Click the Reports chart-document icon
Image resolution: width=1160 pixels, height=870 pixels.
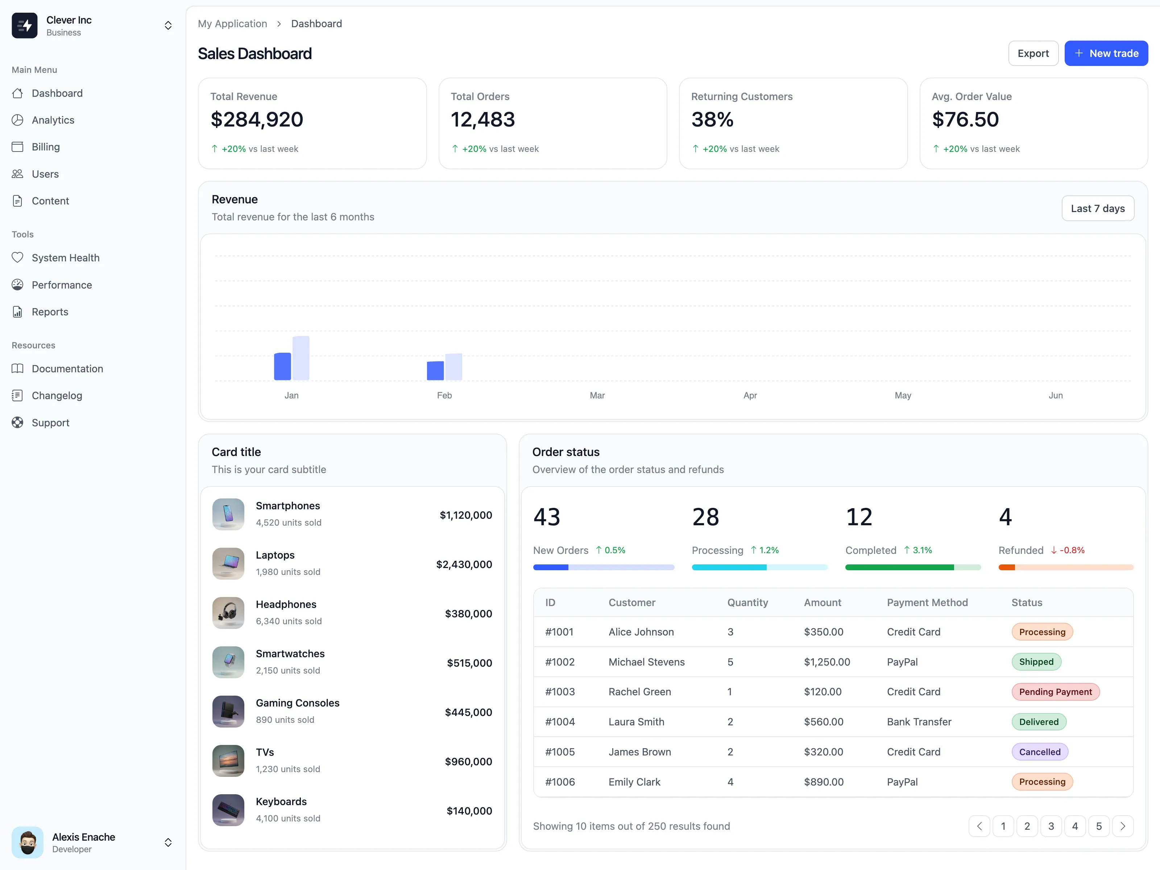coord(17,312)
